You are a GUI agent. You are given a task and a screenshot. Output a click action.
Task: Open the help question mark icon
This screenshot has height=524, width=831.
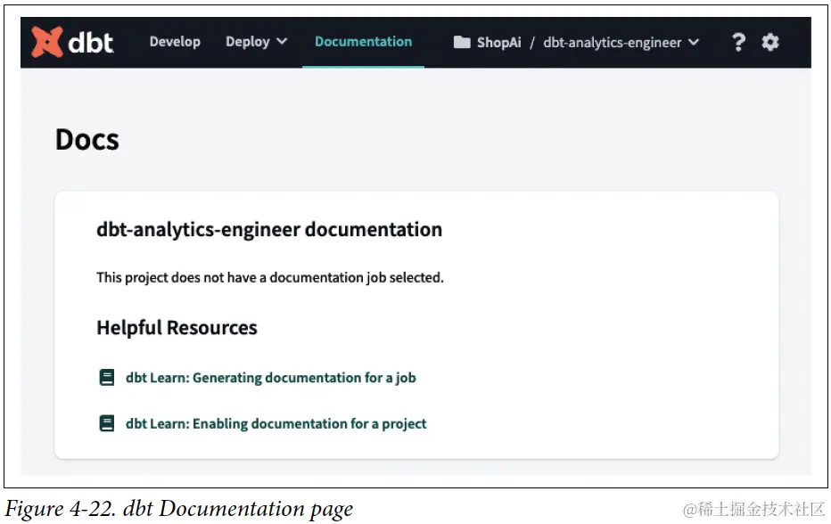click(738, 42)
